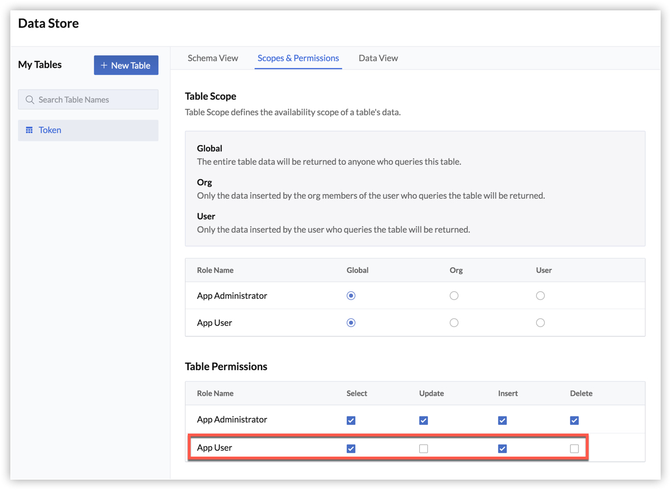Enable Delete permission for App User
The width and height of the screenshot is (671, 490).
tap(574, 449)
